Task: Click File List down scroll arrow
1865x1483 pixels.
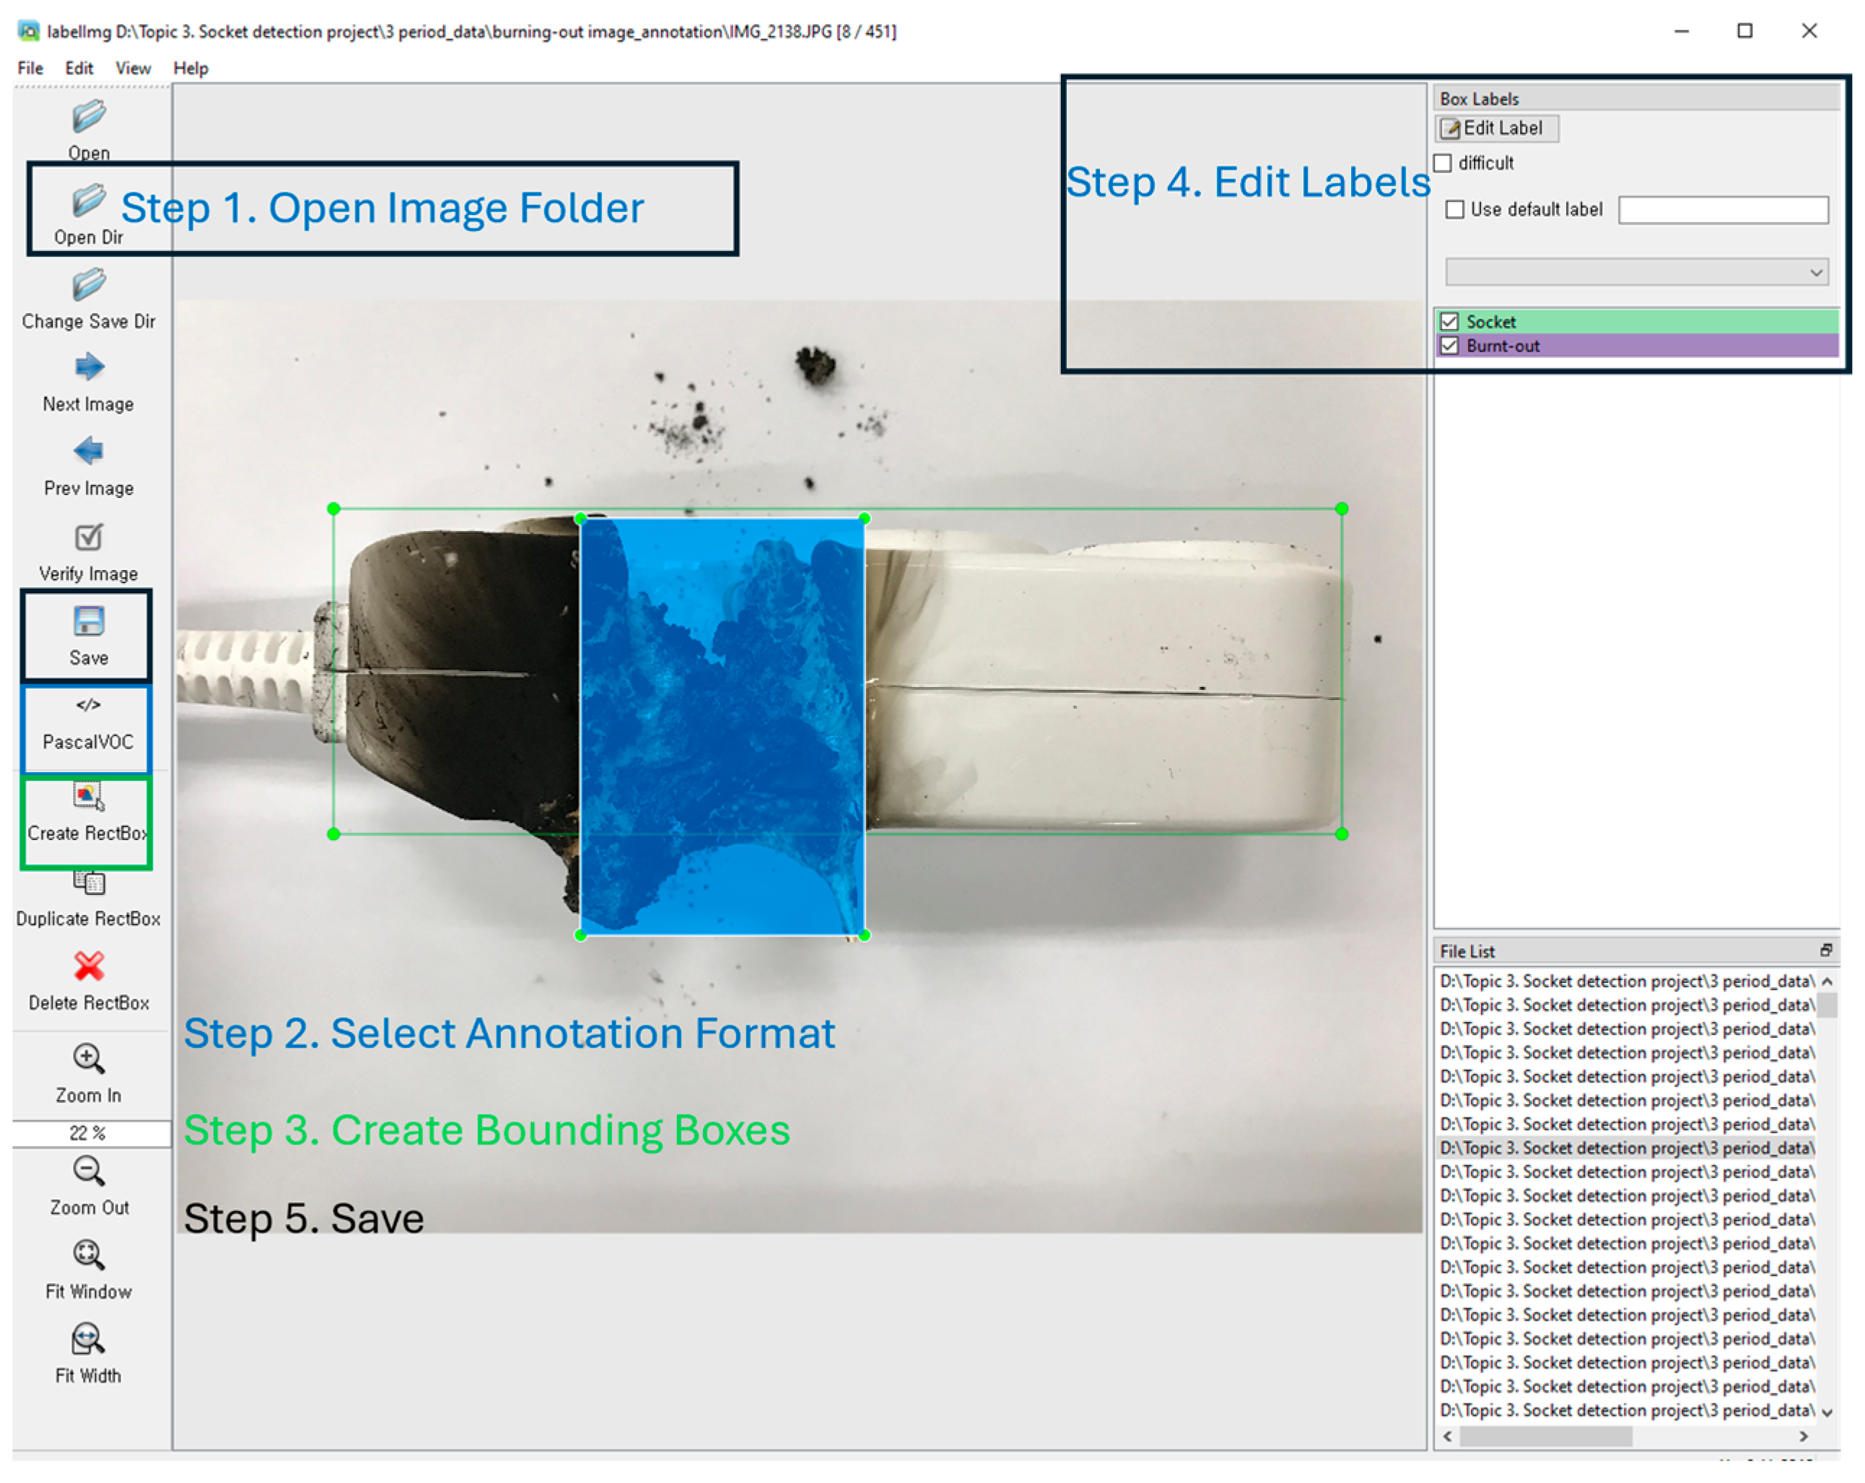Action: [x=1827, y=1412]
